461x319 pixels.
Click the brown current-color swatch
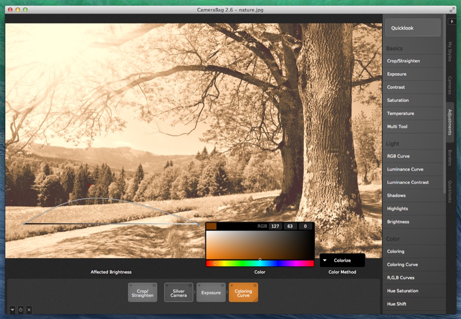coord(211,226)
